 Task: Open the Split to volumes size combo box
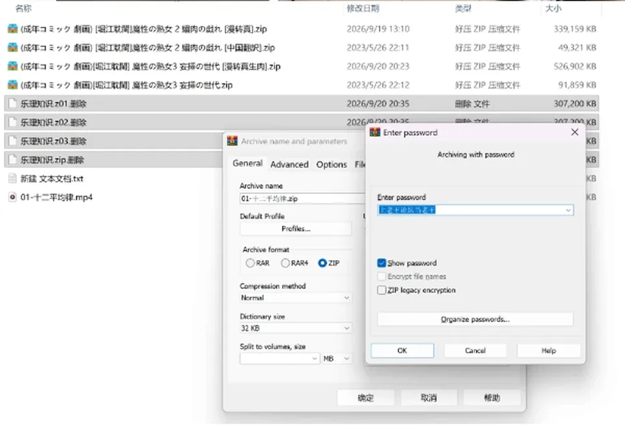click(x=280, y=359)
